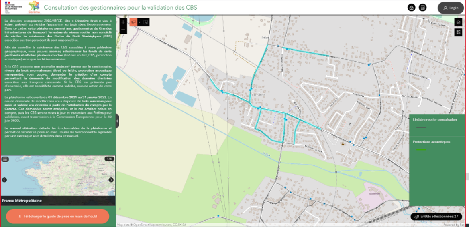This screenshot has height=227, width=469.
Task: Click the page title 'Consultation des gestionnaires'
Action: (x=120, y=8)
